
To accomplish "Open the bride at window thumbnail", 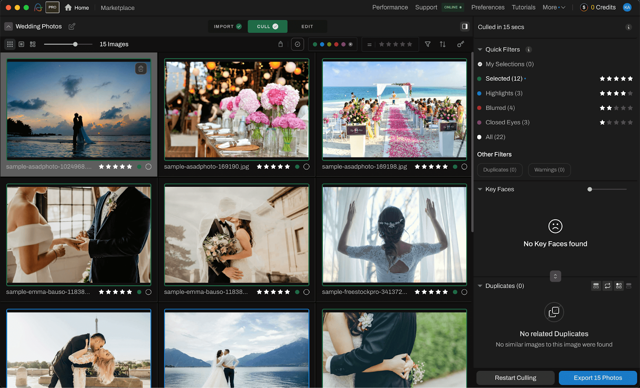I will [394, 234].
